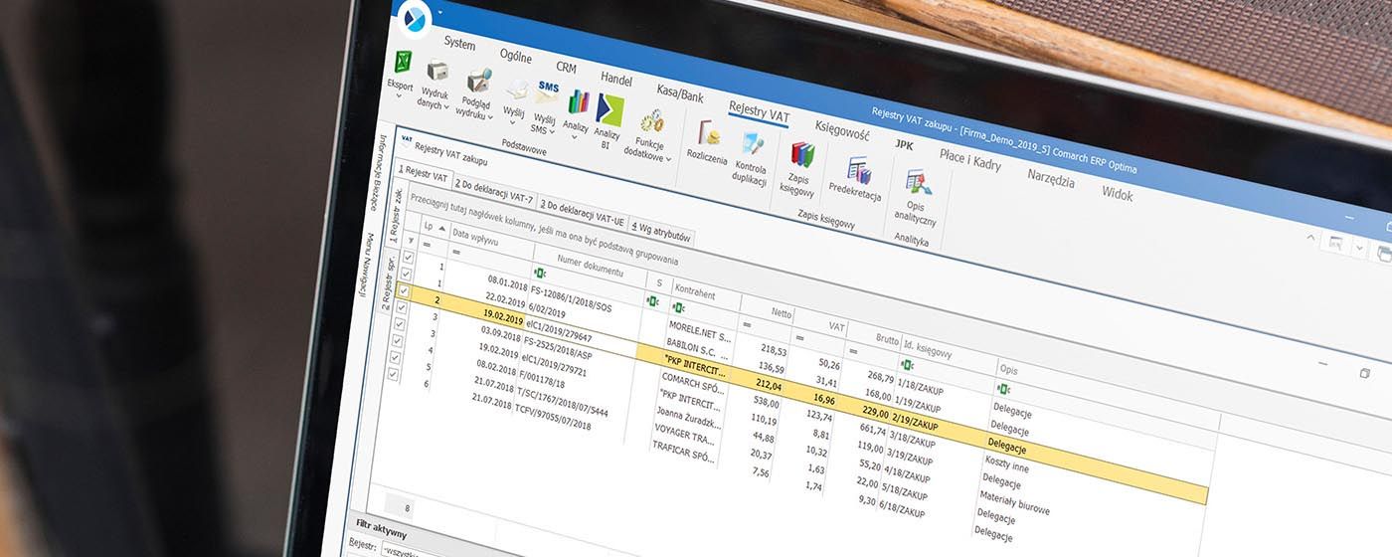
Task: Open Rozliczenia icon in ribbon
Action: (708, 135)
